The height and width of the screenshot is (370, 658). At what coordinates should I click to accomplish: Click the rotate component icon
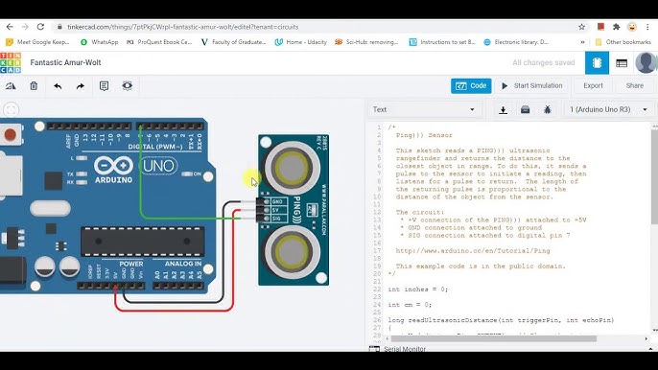(11, 86)
